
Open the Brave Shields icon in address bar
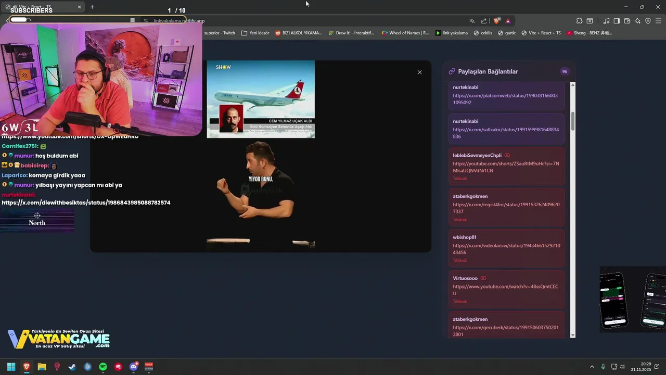(x=496, y=21)
